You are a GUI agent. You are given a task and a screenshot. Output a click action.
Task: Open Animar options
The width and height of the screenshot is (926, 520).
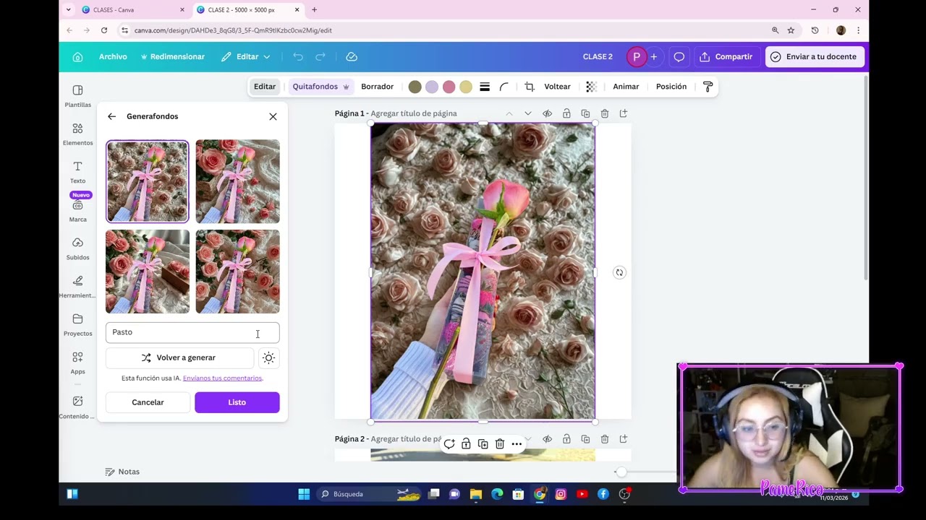click(x=626, y=87)
